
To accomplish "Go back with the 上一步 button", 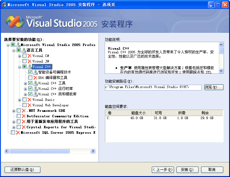I will coord(163,170).
